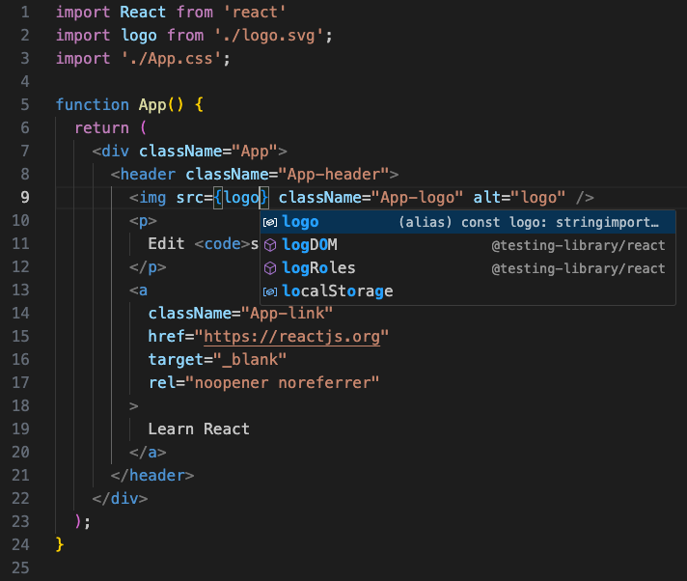Viewport: 687px width, 581px height.
Task: Click the cube icon next to logRoles
Action: [270, 268]
